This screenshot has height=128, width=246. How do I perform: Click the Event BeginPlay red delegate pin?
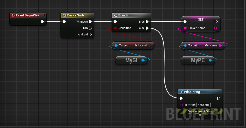pos(44,15)
